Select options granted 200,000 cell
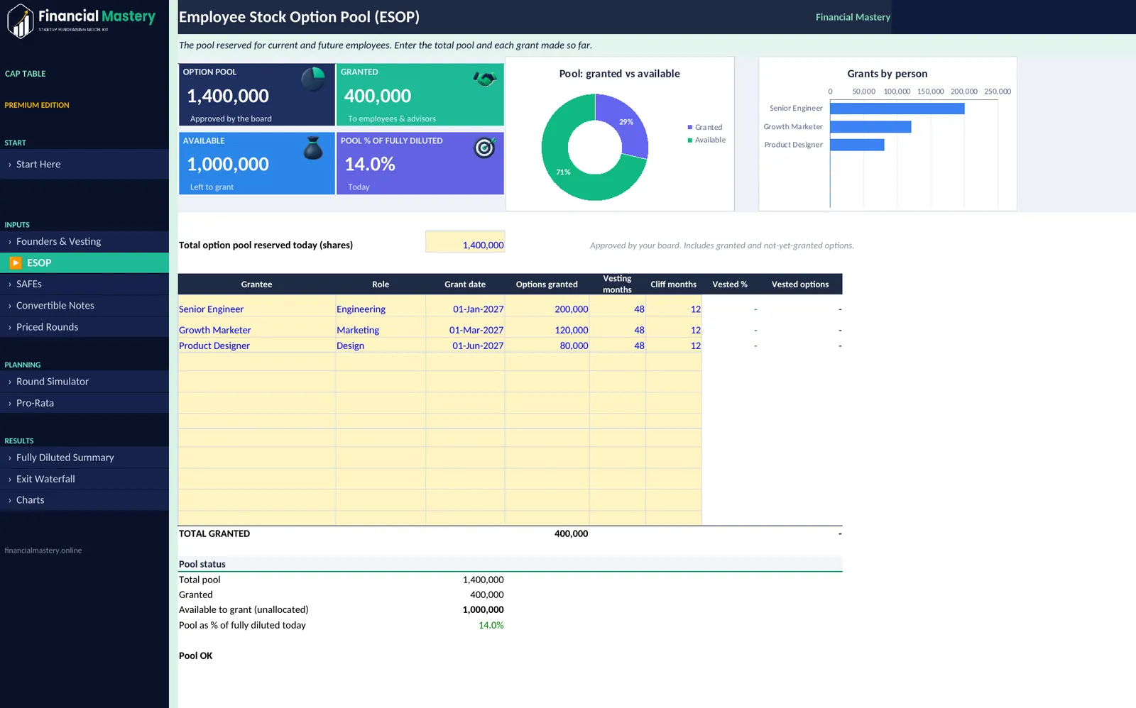The image size is (1136, 708). click(547, 306)
